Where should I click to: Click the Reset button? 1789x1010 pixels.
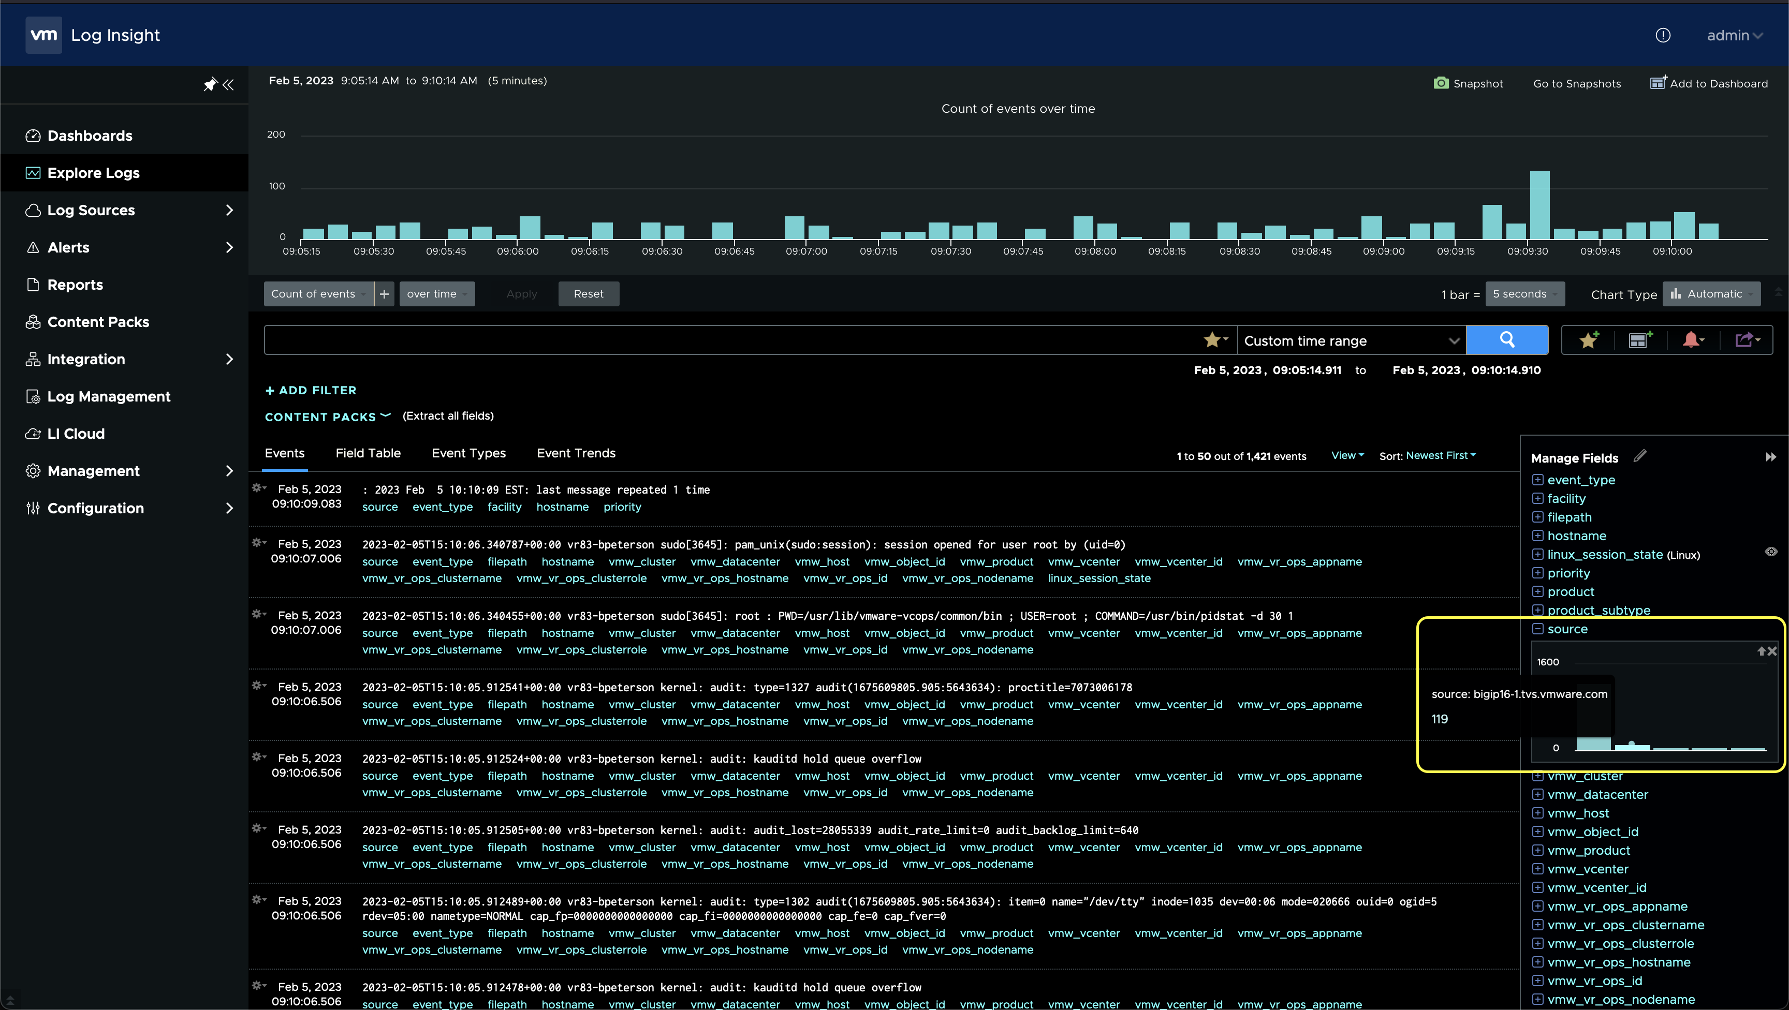click(588, 293)
